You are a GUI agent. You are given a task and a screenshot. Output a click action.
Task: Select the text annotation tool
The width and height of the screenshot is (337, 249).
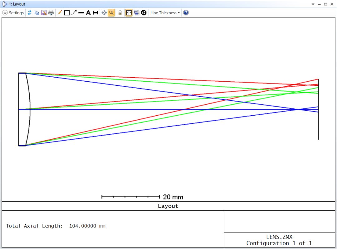88,12
